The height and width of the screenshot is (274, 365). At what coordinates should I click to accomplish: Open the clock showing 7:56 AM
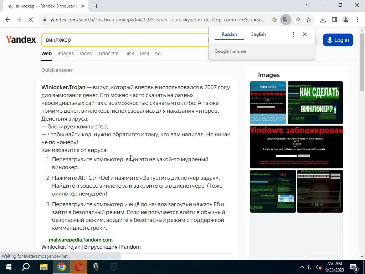click(x=334, y=267)
